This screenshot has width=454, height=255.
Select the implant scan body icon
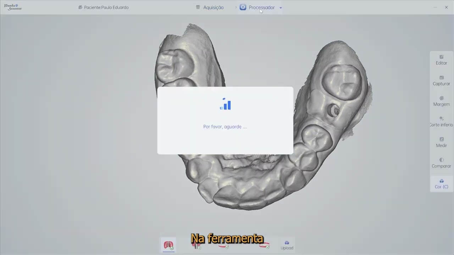click(196, 246)
